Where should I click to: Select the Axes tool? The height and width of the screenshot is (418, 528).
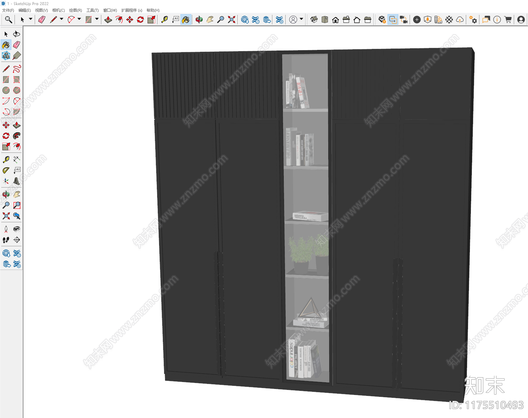point(6,181)
